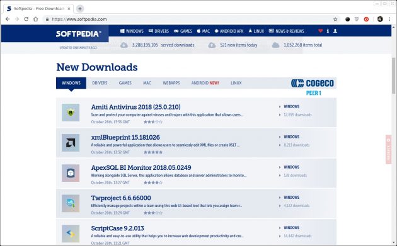Screen dimensions: 397x246
Task: Close the Softpedia browser tab
Action: point(69,9)
